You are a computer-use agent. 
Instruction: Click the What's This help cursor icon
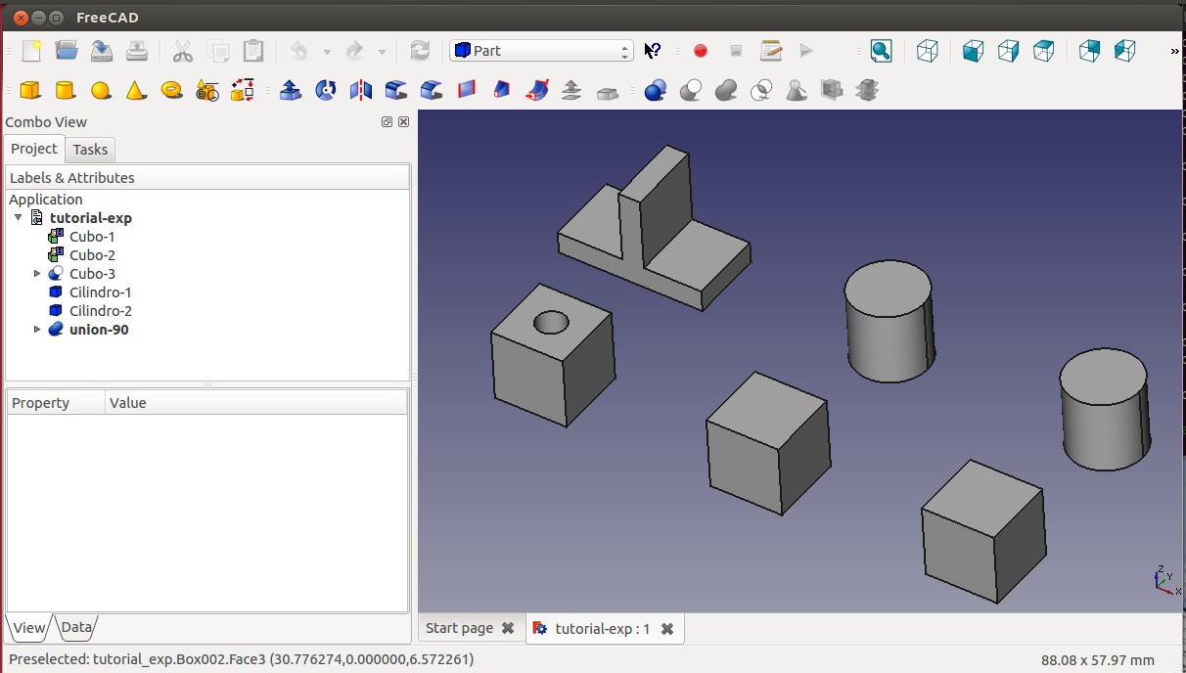coord(653,51)
